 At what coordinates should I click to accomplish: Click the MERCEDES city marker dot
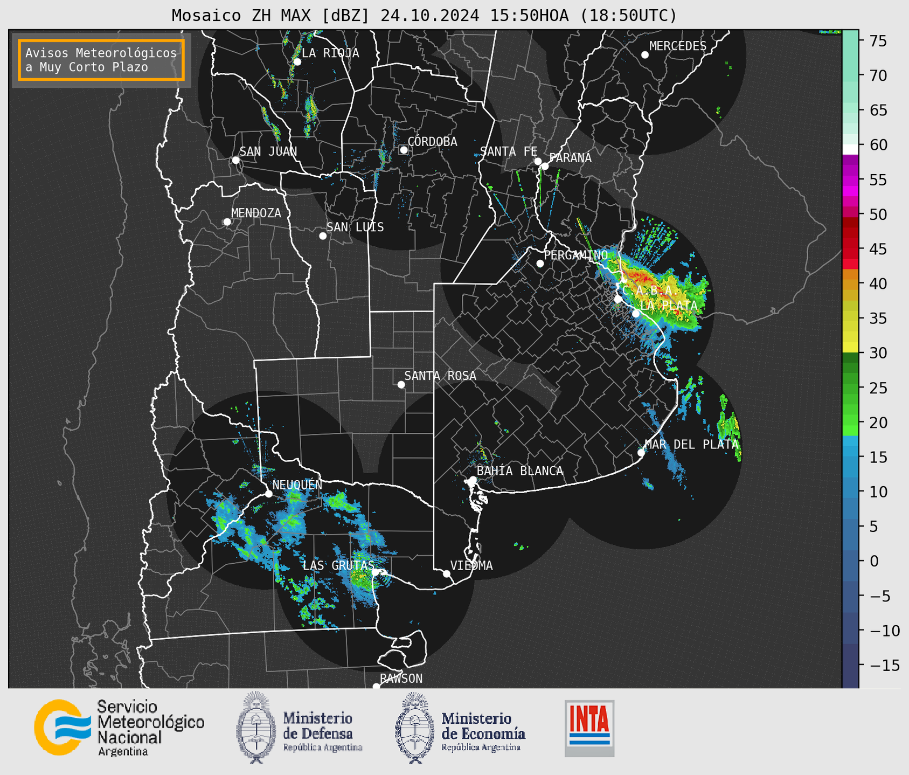pos(644,55)
